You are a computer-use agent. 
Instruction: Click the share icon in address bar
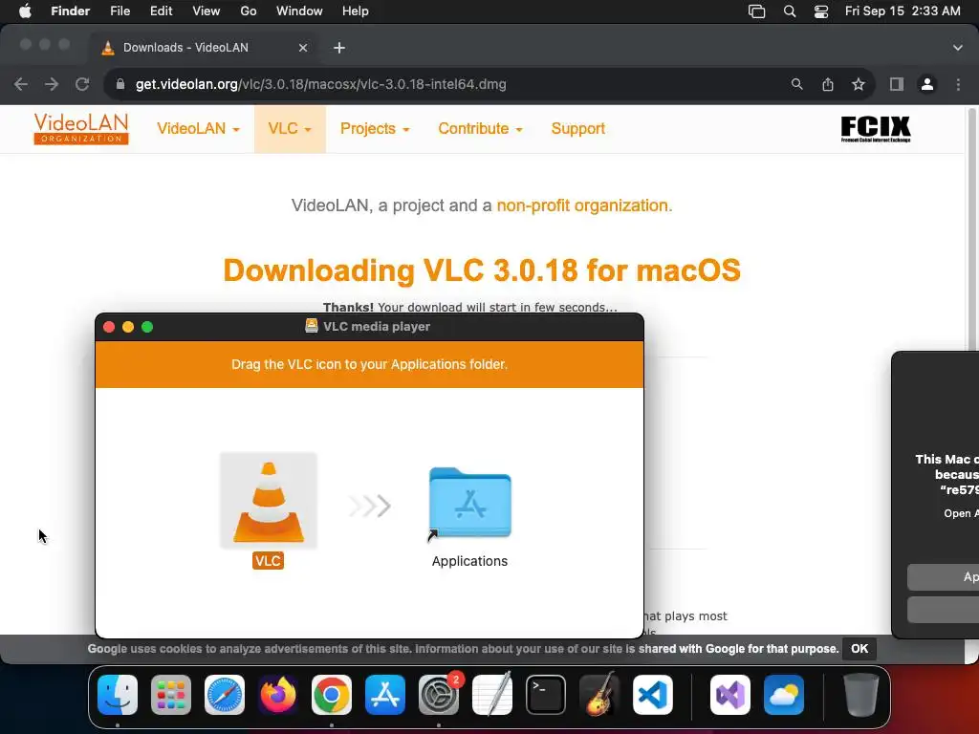[x=828, y=84]
